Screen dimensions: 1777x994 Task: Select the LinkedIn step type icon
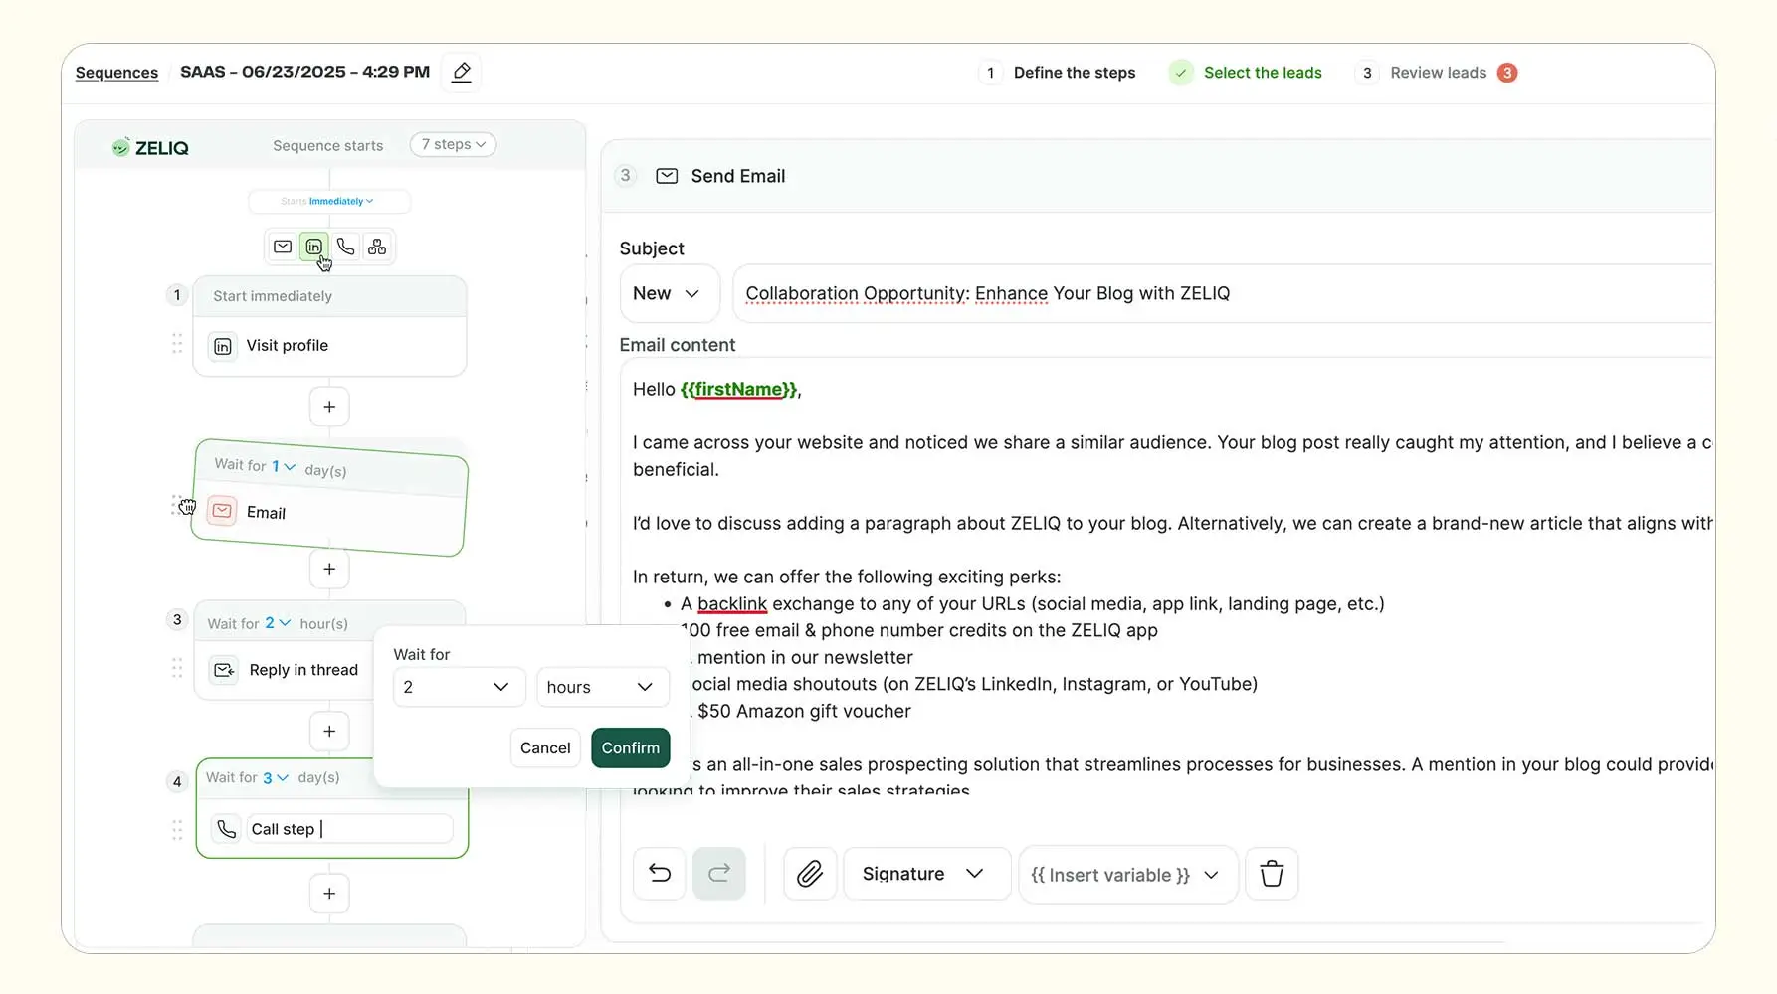313,247
